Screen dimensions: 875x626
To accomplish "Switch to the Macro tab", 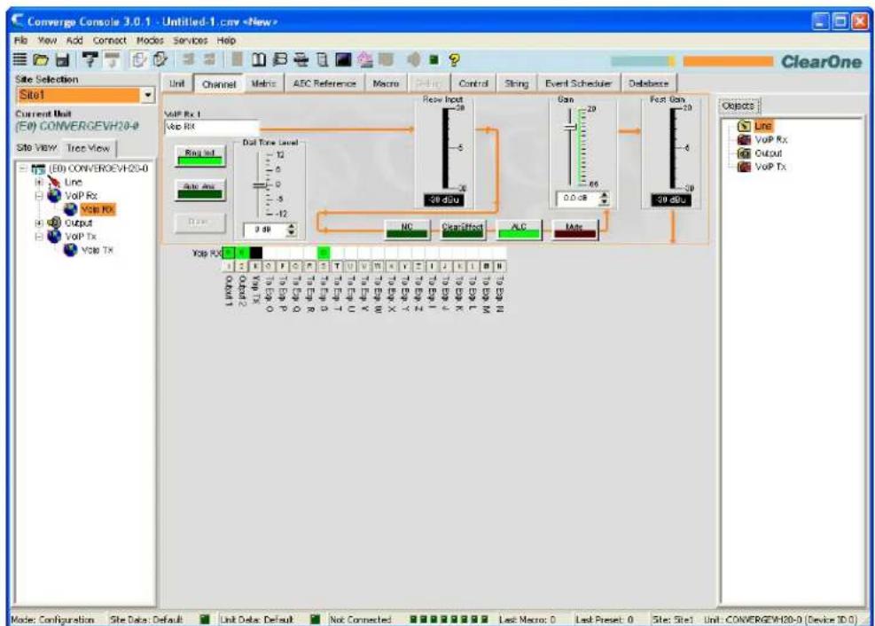I will point(386,83).
